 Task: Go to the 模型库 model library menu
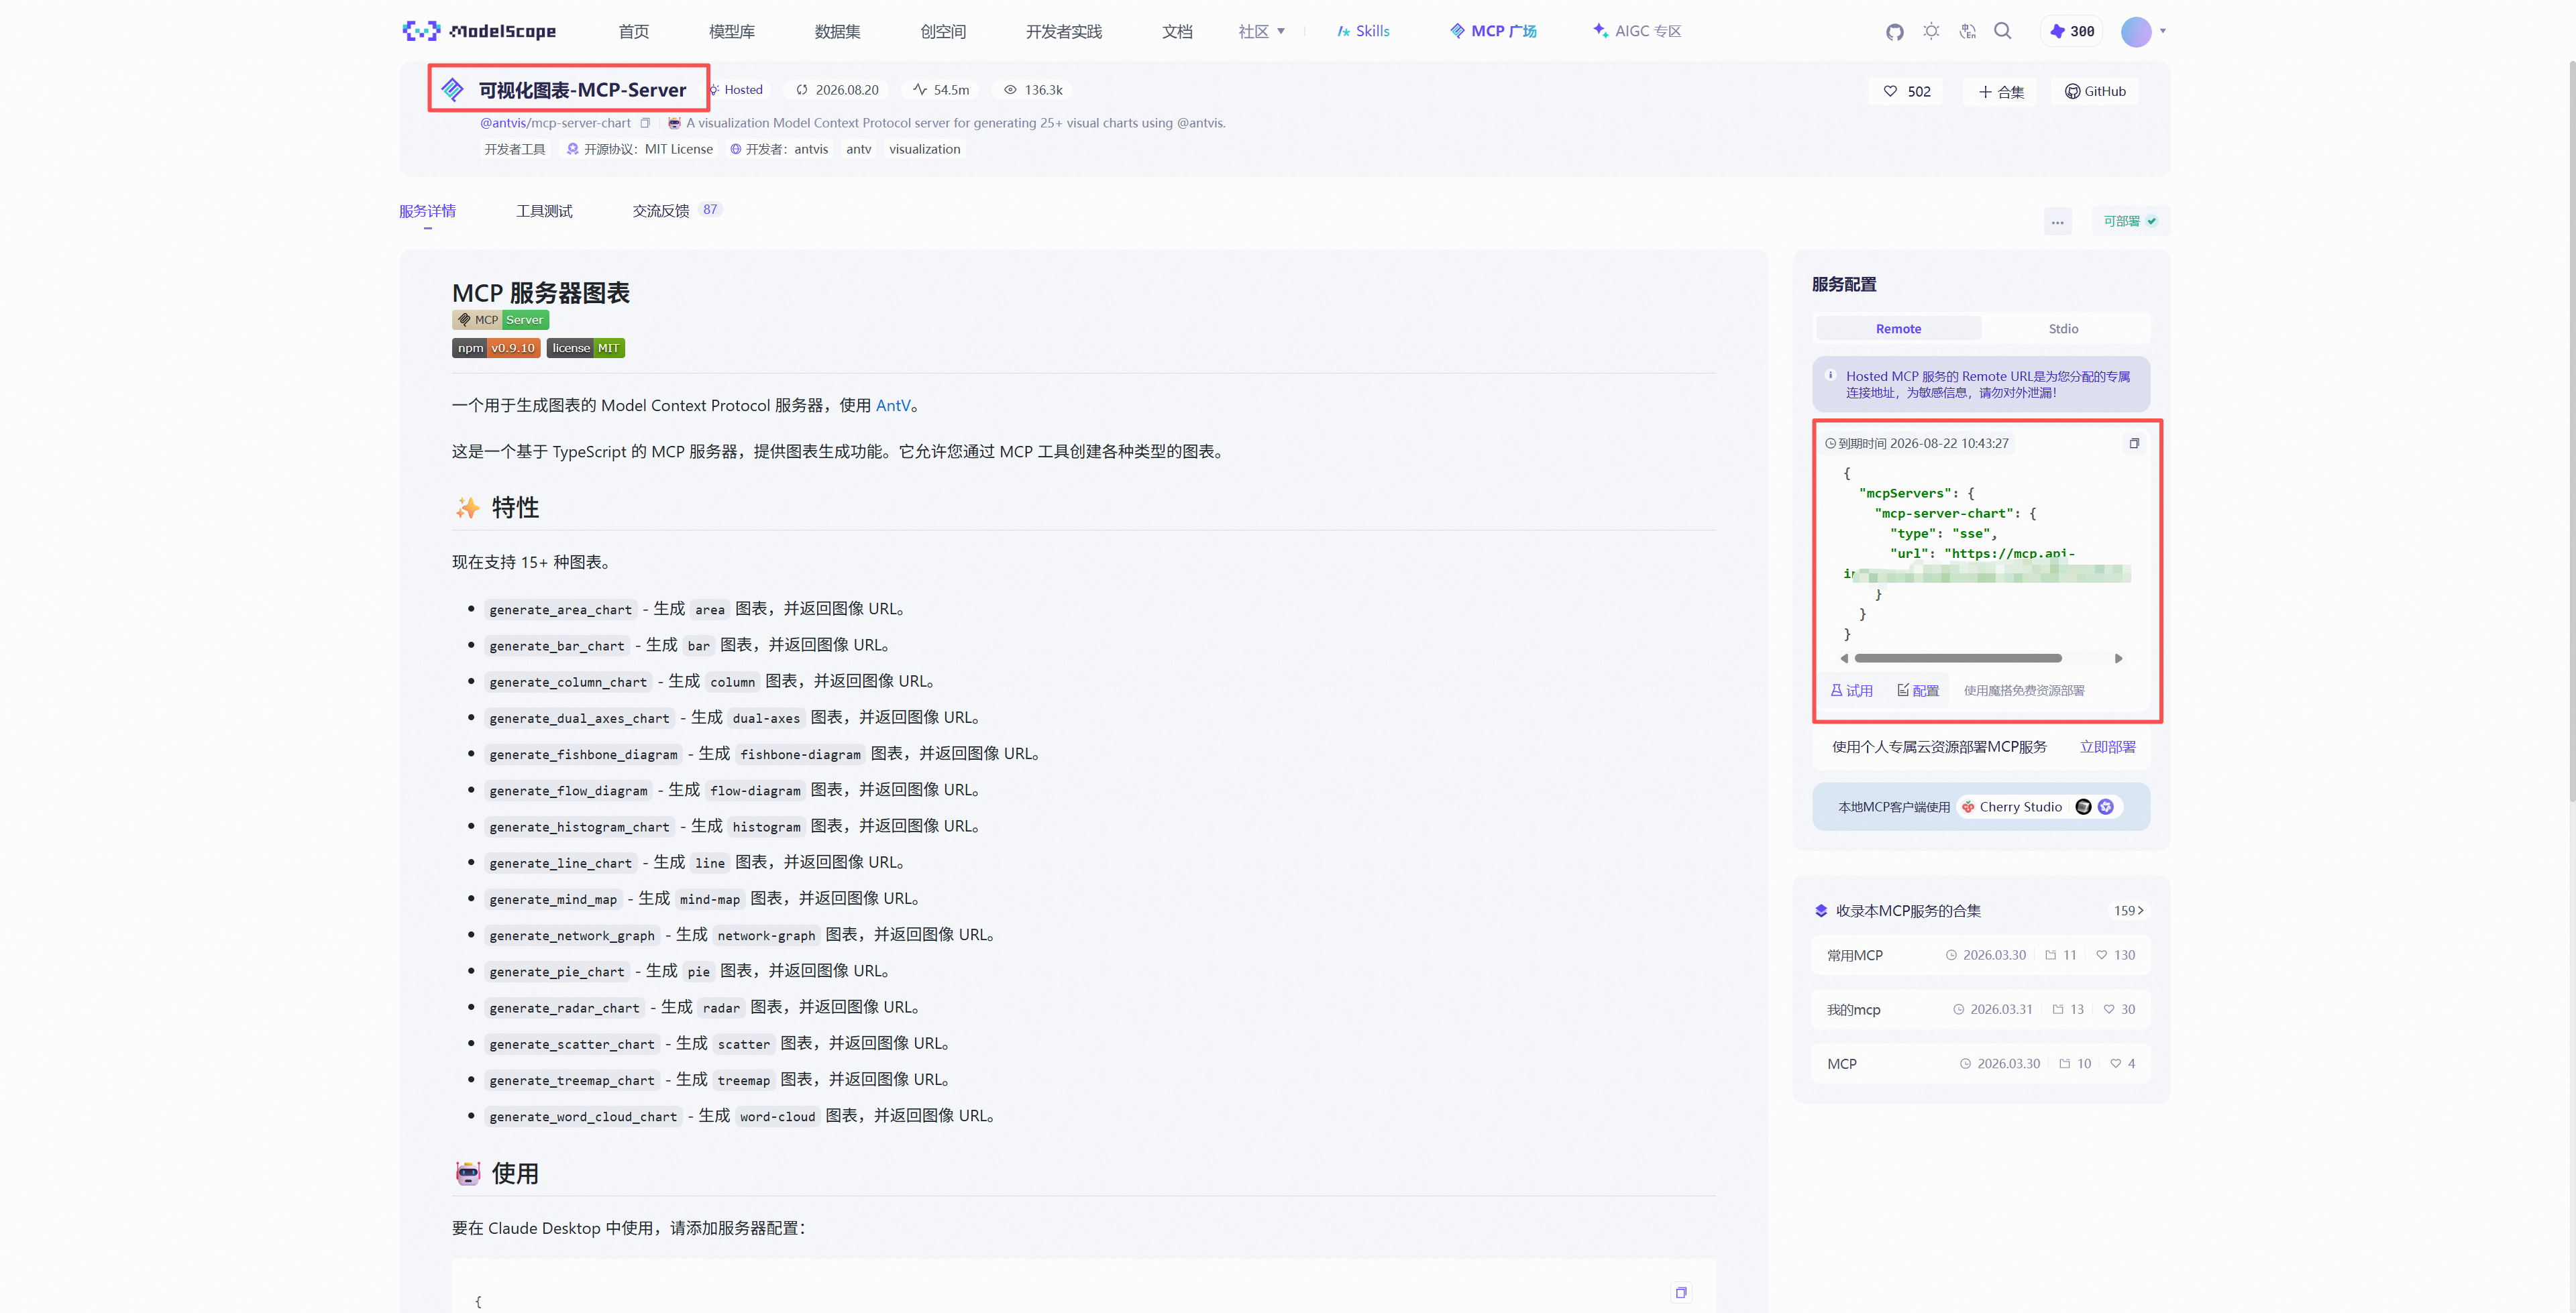(731, 31)
